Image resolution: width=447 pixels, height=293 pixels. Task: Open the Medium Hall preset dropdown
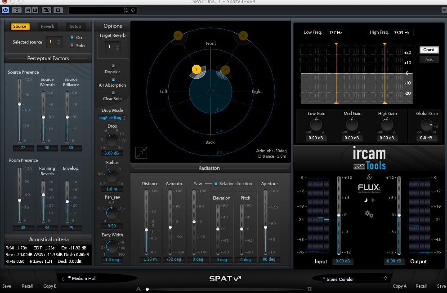point(97,279)
